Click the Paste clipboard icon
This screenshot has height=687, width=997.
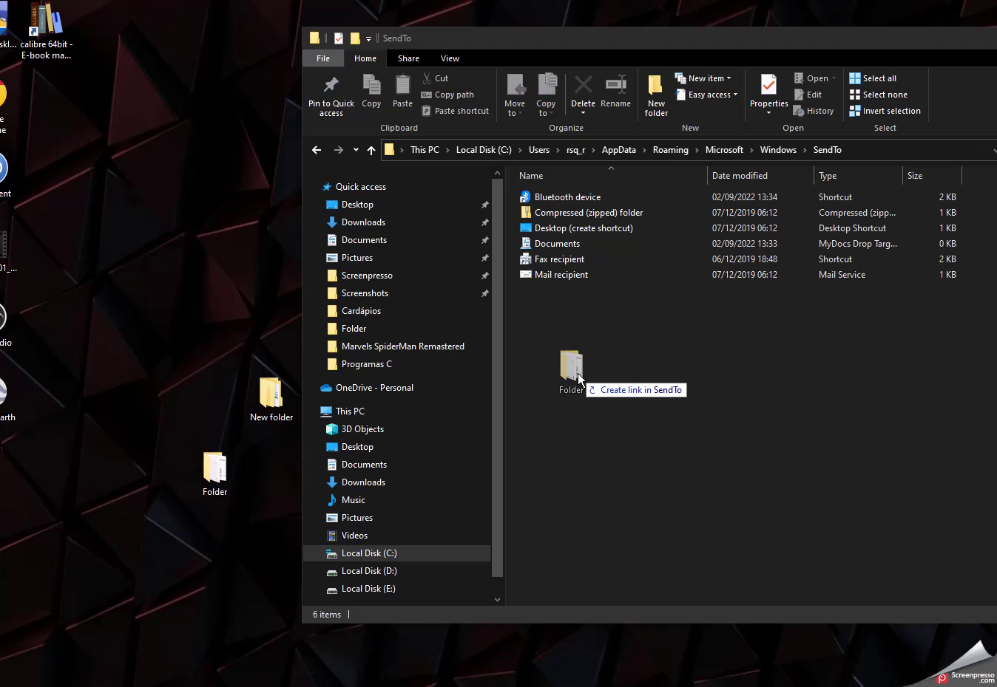tap(402, 86)
